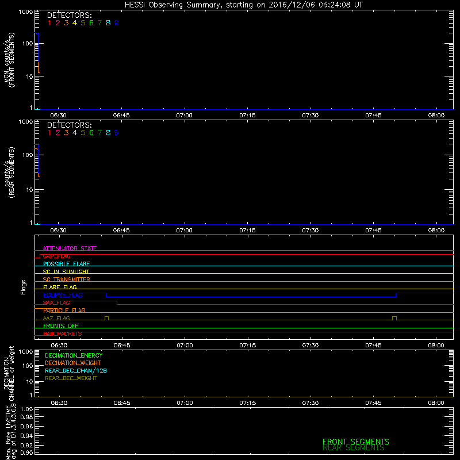
Task: Select the PARTICLE_FLAG label
Action: click(64, 310)
